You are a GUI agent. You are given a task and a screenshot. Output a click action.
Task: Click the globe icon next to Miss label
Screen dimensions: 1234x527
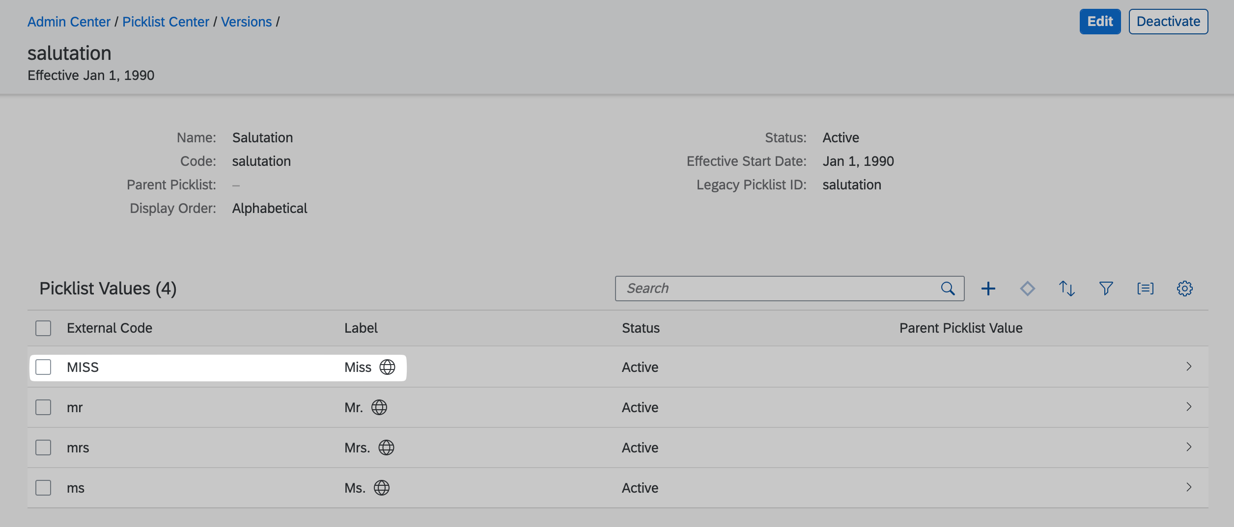[x=387, y=367]
